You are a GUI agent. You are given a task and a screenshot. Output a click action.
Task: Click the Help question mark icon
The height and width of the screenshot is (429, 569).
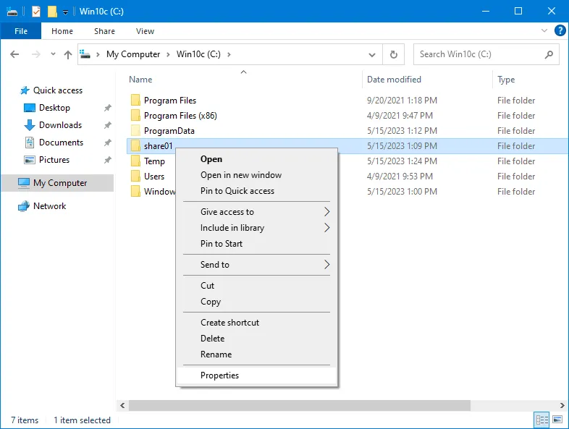click(560, 31)
